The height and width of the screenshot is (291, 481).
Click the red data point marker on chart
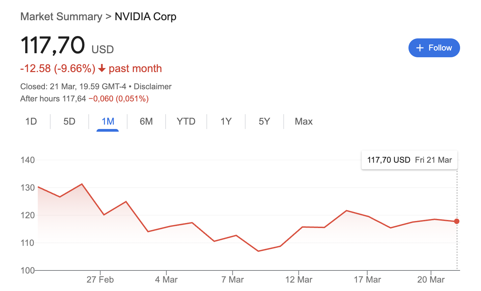click(x=457, y=221)
